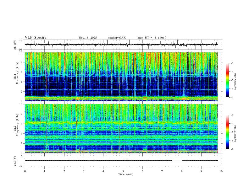Click the "-3" label on ch.1 color bar

232,63
